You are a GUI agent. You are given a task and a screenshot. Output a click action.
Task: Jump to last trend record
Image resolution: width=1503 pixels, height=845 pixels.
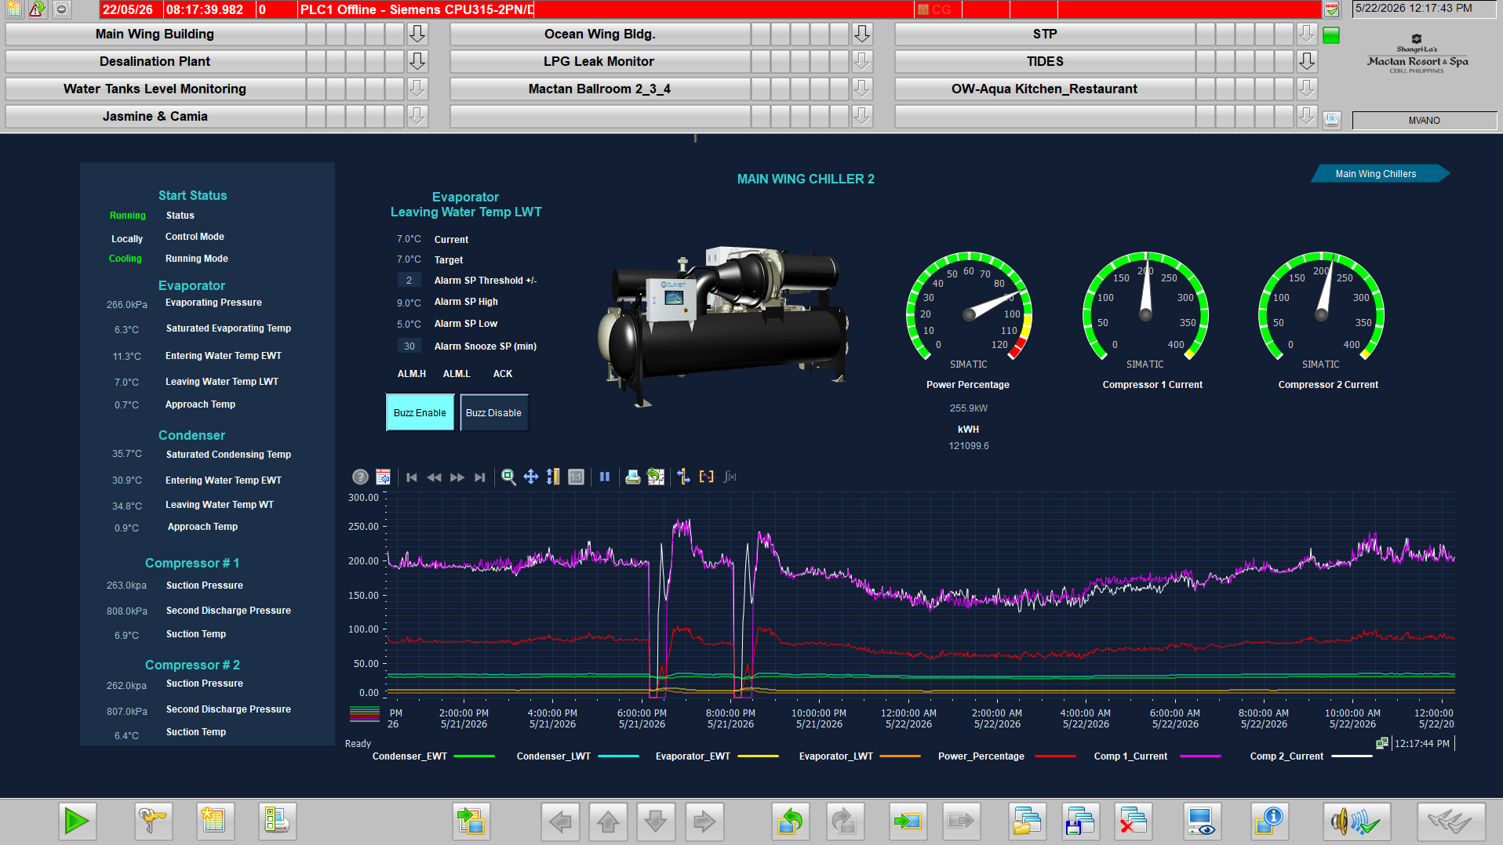[x=480, y=477]
